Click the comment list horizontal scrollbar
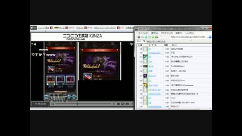The height and width of the screenshot is (136, 242). (169, 109)
